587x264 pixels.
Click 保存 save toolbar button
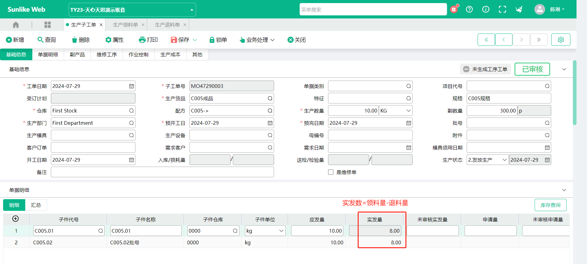(180, 40)
